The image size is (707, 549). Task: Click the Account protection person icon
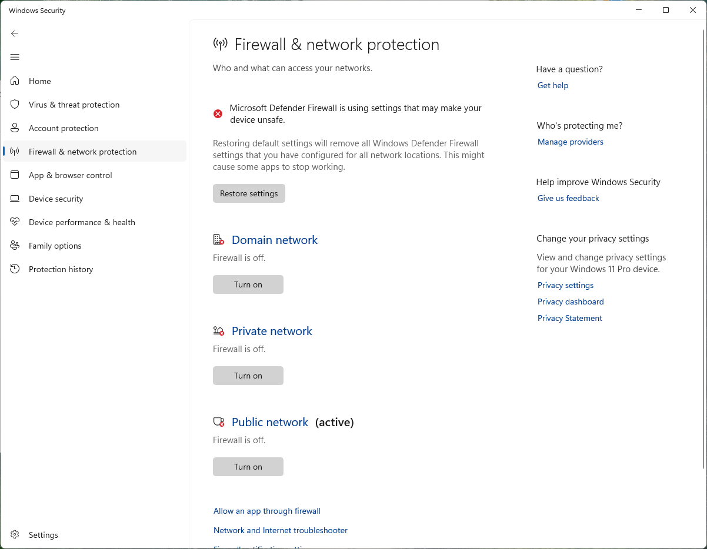(x=15, y=128)
